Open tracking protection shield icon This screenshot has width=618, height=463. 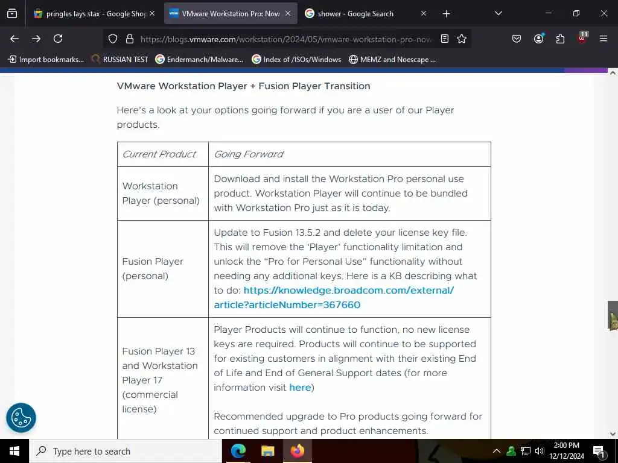click(x=113, y=39)
